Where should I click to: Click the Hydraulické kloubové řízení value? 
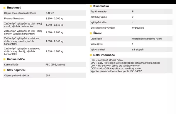click(x=147, y=39)
